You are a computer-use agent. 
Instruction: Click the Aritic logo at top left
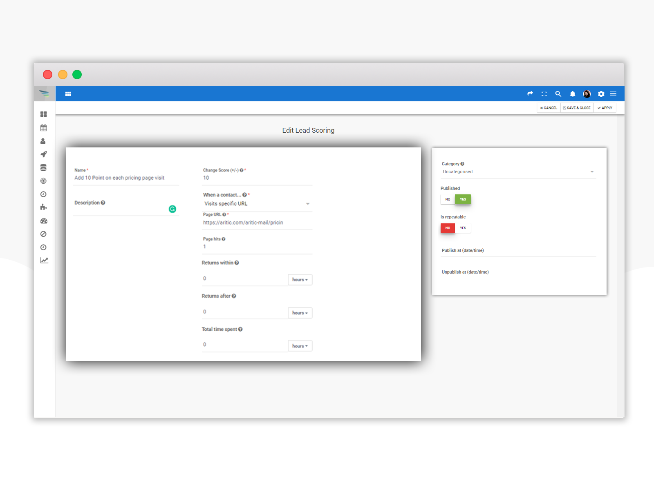[x=44, y=94]
